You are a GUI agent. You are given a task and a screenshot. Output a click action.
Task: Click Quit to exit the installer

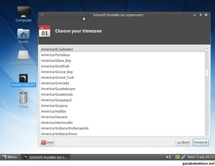[x=47, y=142]
